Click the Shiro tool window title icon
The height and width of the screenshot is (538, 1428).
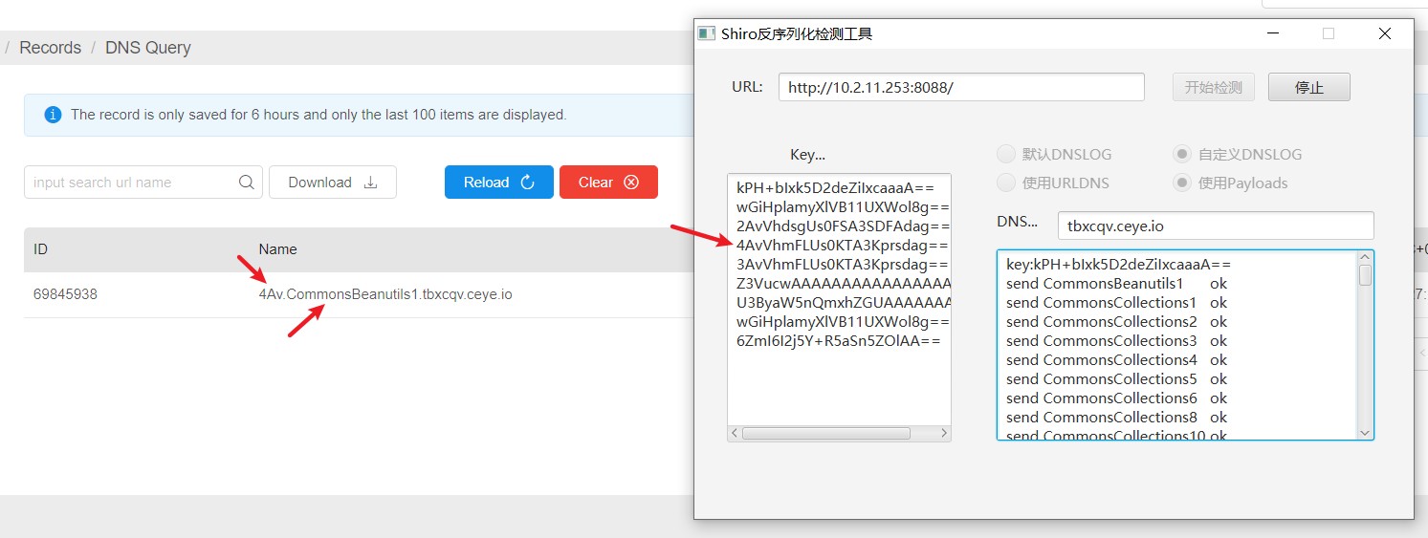pyautogui.click(x=706, y=33)
